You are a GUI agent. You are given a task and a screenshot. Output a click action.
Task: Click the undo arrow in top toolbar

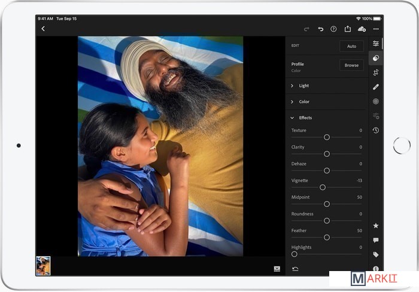[320, 29]
